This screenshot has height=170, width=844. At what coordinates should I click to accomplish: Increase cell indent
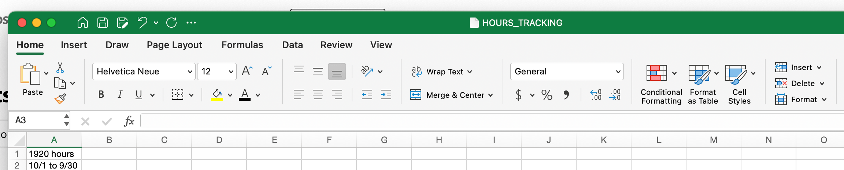coord(386,95)
